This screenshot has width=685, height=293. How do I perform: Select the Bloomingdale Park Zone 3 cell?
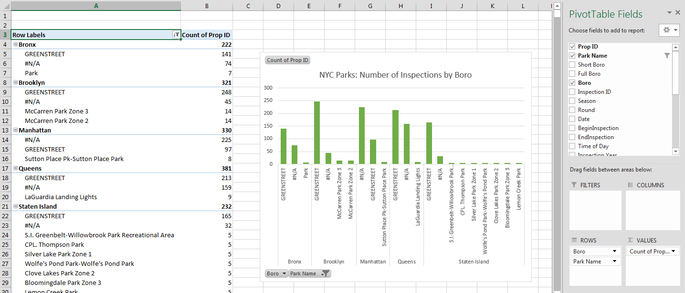[96, 283]
